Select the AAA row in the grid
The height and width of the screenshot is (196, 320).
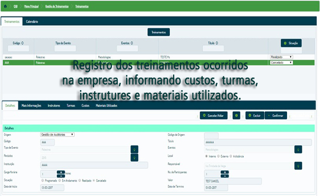(x=158, y=62)
